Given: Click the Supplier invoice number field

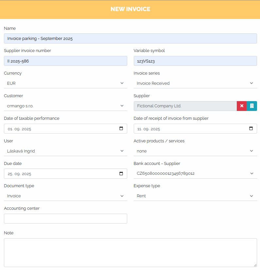Looking at the screenshot, I should [65, 61].
